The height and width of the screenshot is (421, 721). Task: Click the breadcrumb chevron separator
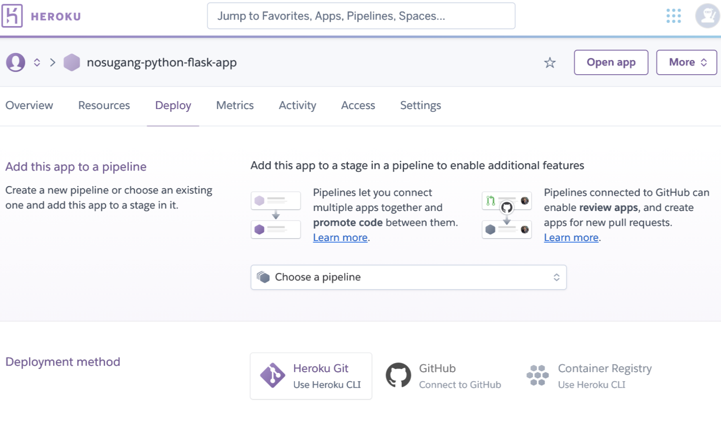[53, 63]
